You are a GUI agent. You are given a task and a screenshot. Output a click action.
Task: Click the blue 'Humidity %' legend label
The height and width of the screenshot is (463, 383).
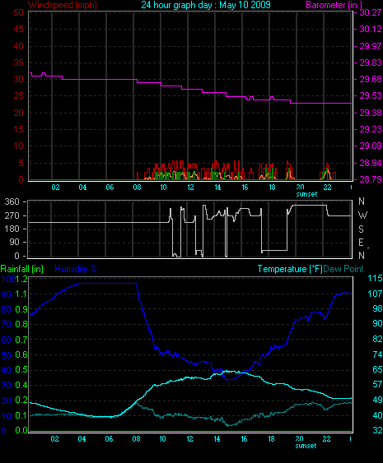(x=76, y=269)
